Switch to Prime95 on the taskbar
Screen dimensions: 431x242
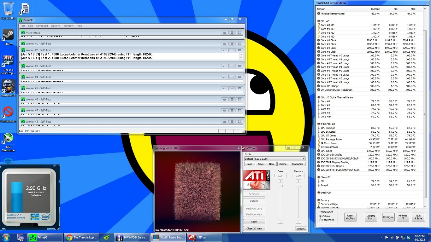click(45, 237)
